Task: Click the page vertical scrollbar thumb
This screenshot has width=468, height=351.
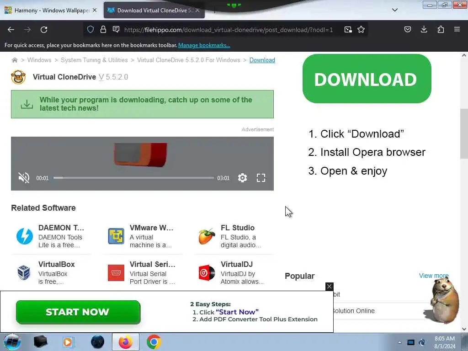Action: [x=464, y=134]
